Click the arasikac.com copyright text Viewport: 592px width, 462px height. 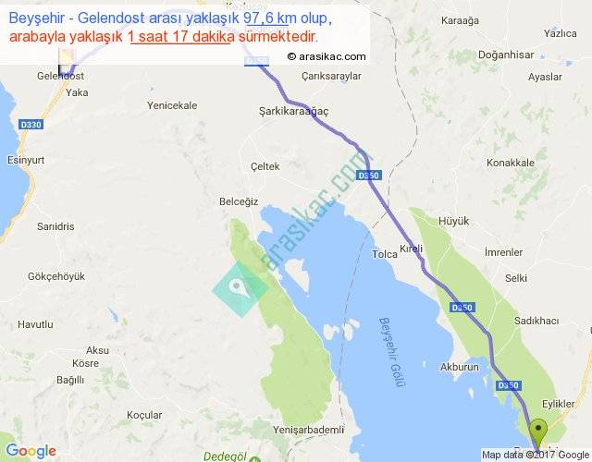pyautogui.click(x=327, y=56)
